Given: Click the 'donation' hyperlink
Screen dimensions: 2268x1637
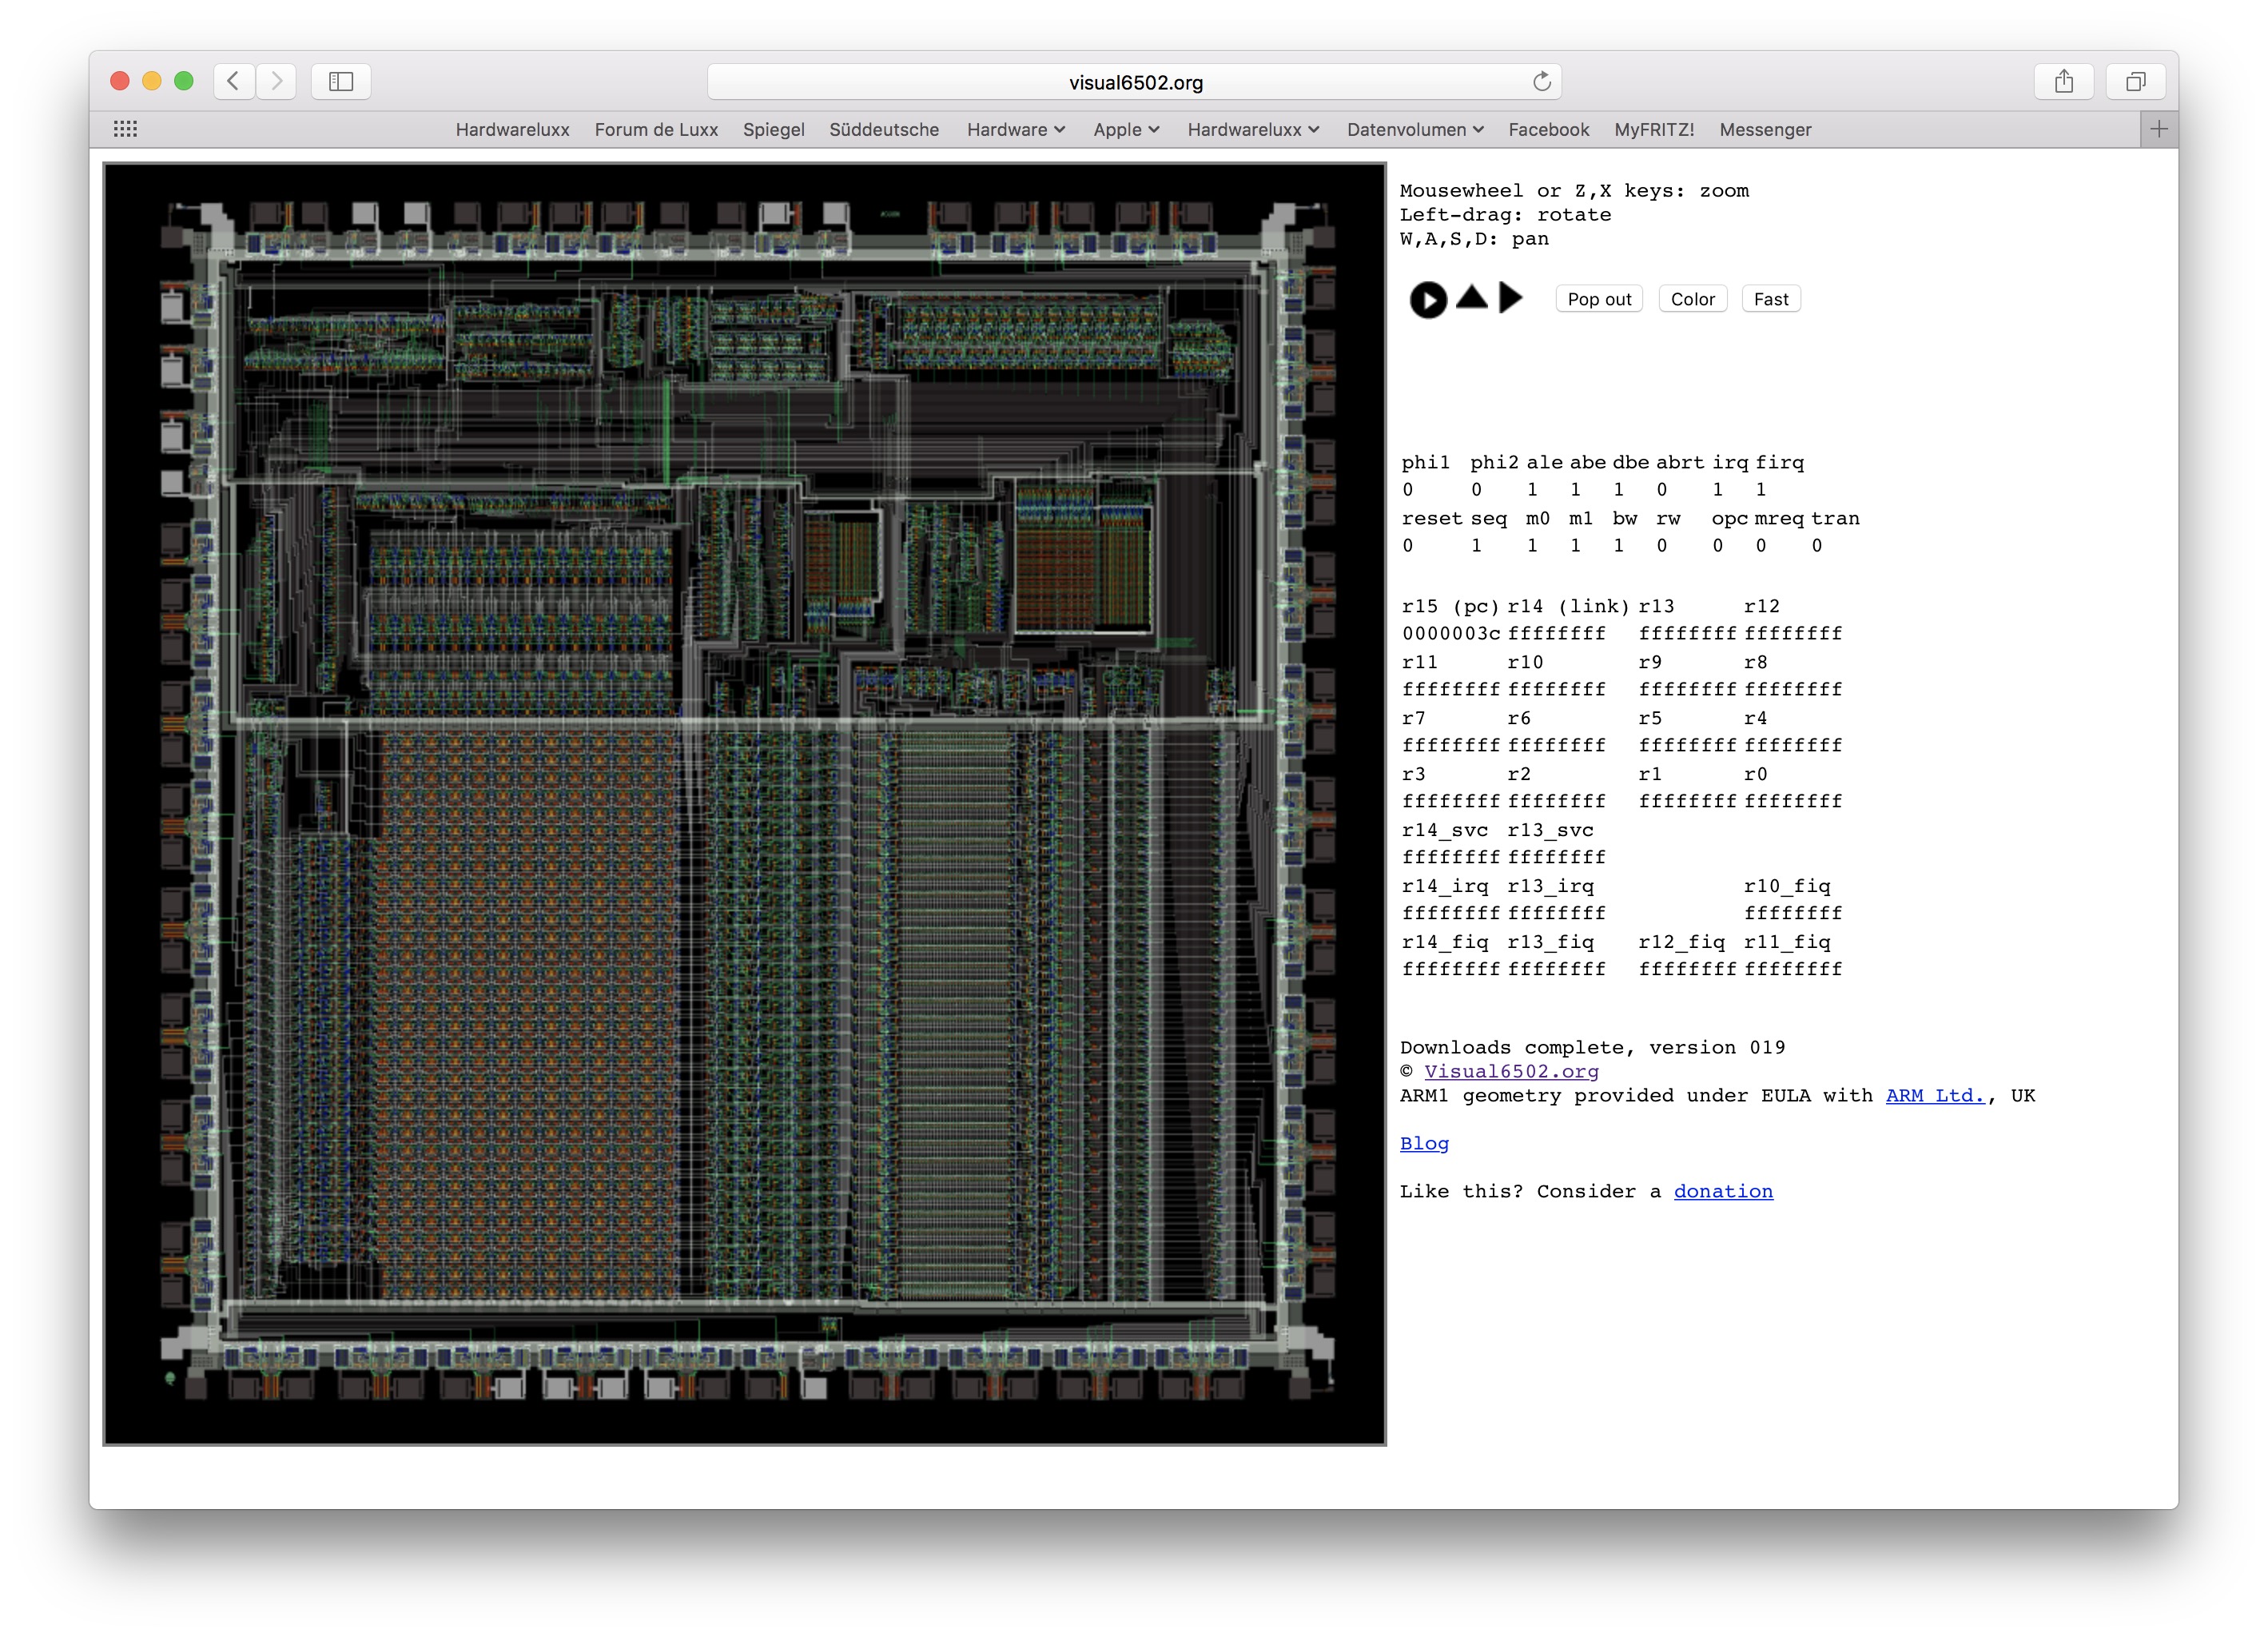Looking at the screenshot, I should pyautogui.click(x=1725, y=1191).
